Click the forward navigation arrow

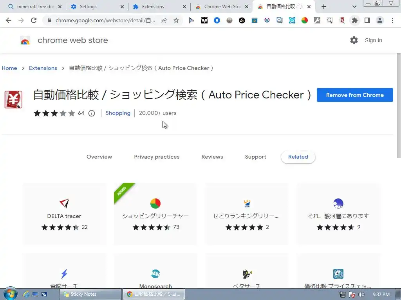(x=21, y=20)
